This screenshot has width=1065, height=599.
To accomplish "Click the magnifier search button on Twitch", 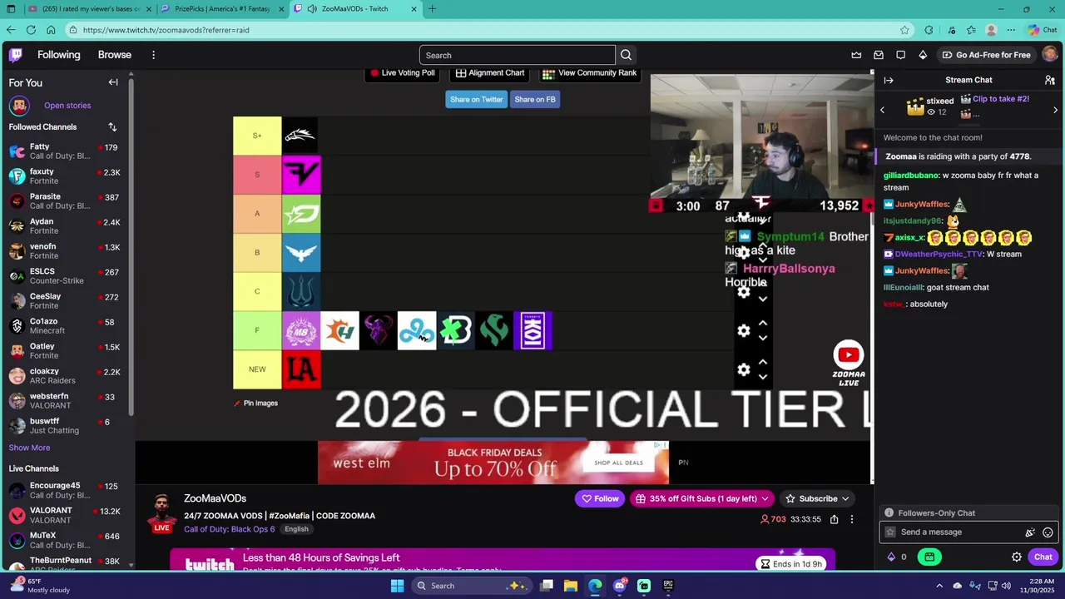I will (x=626, y=55).
